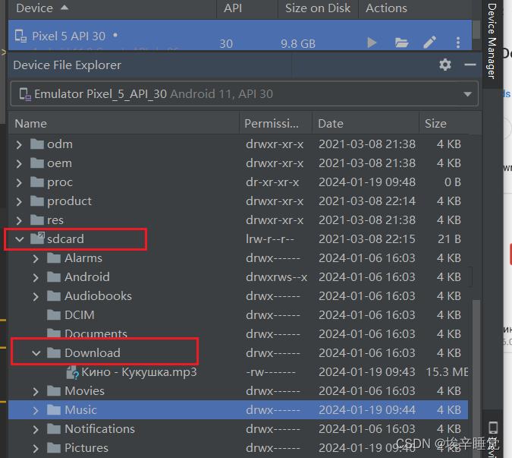Click the 15.3 MB file size cell
512x458 pixels.
(x=447, y=372)
